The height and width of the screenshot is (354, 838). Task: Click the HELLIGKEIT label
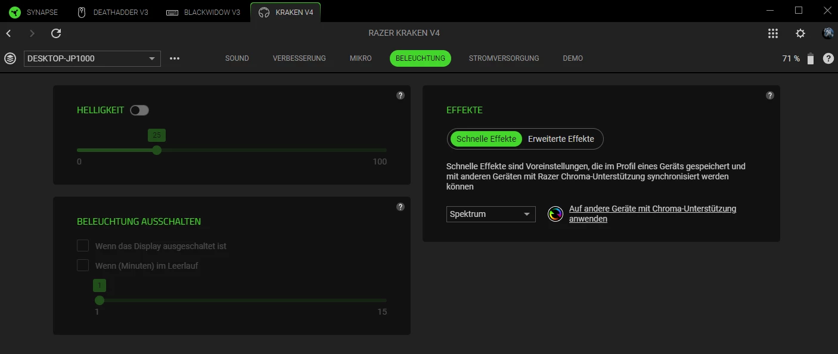[100, 110]
